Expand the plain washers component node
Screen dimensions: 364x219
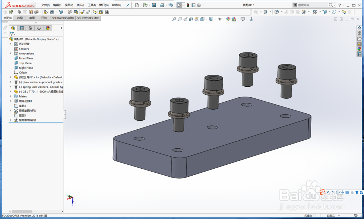tap(11, 82)
